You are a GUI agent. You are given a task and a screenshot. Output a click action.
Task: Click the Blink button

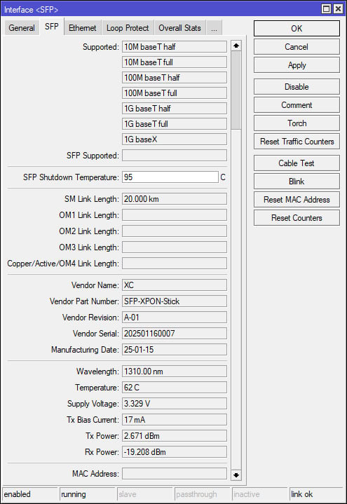coord(297,182)
